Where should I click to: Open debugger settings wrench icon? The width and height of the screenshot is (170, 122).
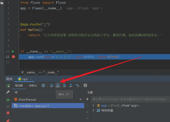[8, 92]
